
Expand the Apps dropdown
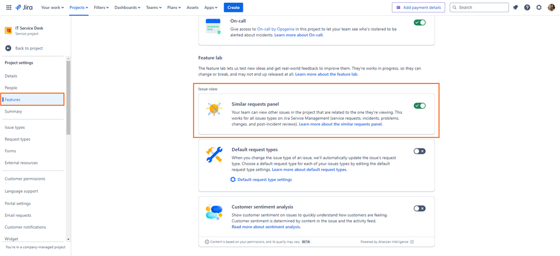[211, 7]
